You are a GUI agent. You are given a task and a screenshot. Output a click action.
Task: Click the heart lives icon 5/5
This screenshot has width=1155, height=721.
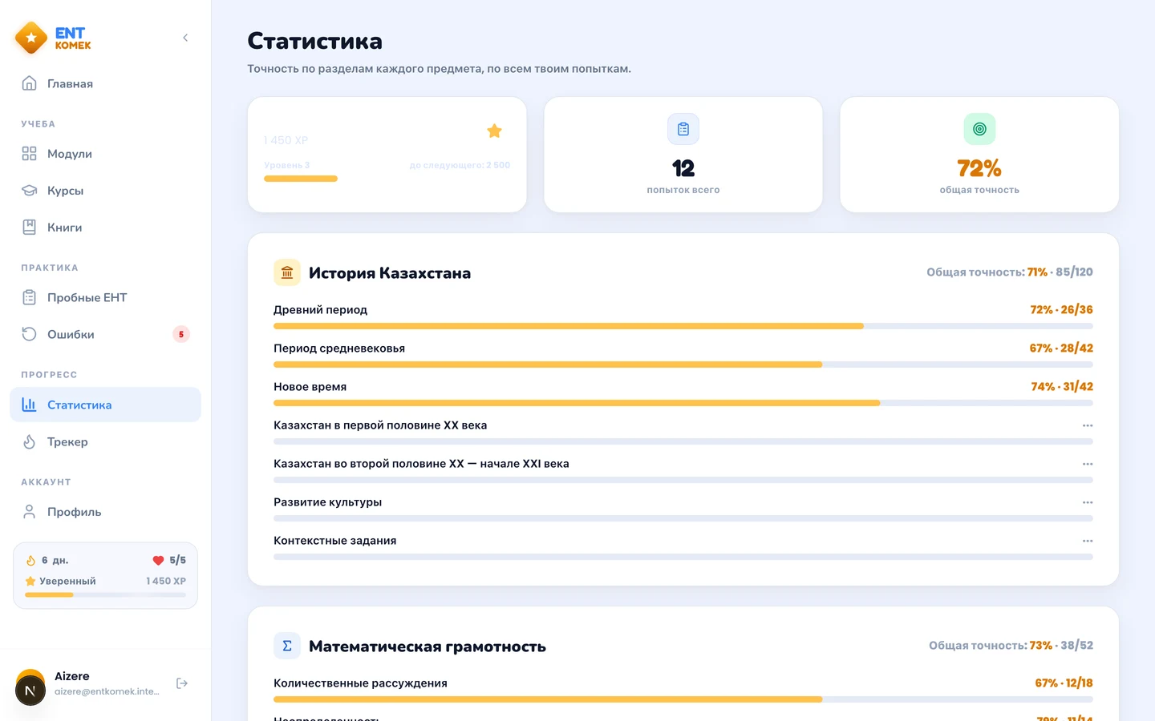[158, 560]
